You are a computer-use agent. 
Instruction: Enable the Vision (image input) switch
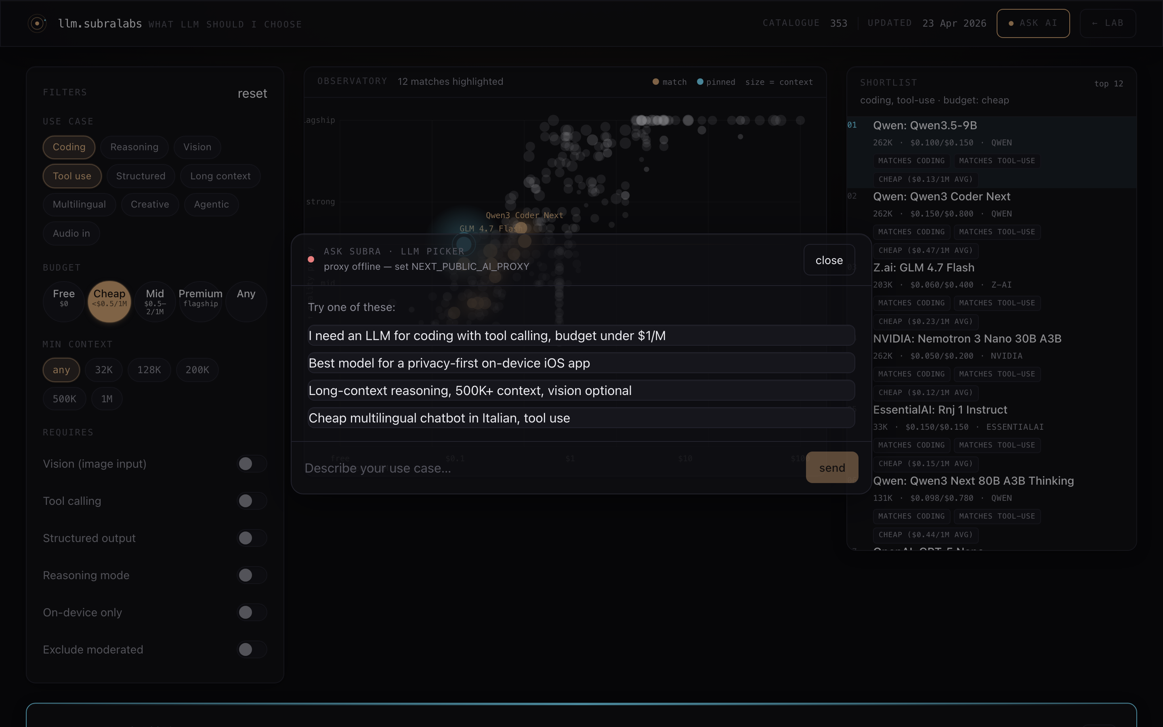[252, 464]
